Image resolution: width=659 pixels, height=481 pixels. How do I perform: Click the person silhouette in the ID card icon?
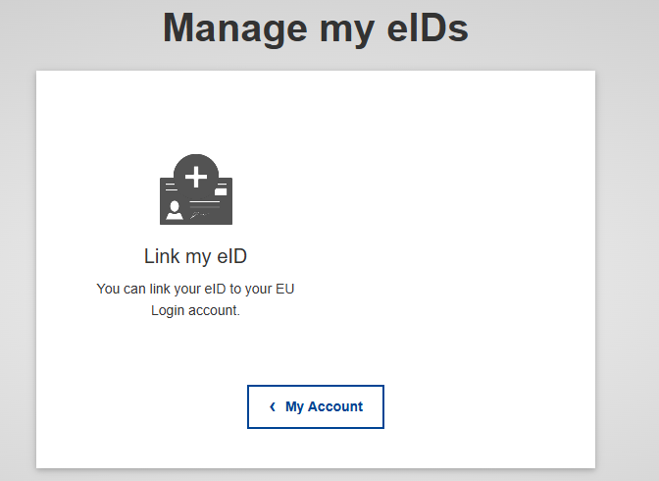pos(174,210)
